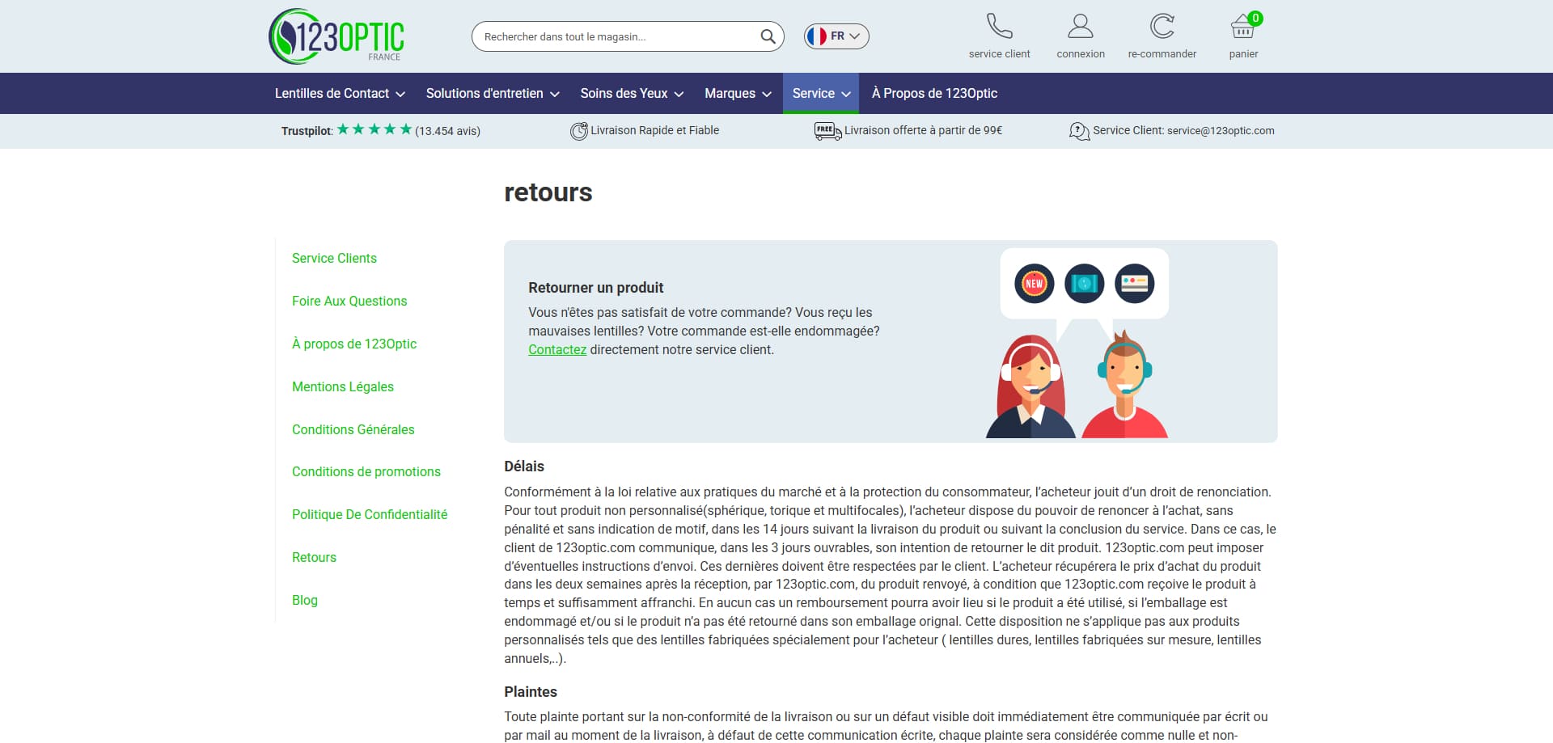
Task: Open the panier basket icon
Action: (x=1242, y=28)
